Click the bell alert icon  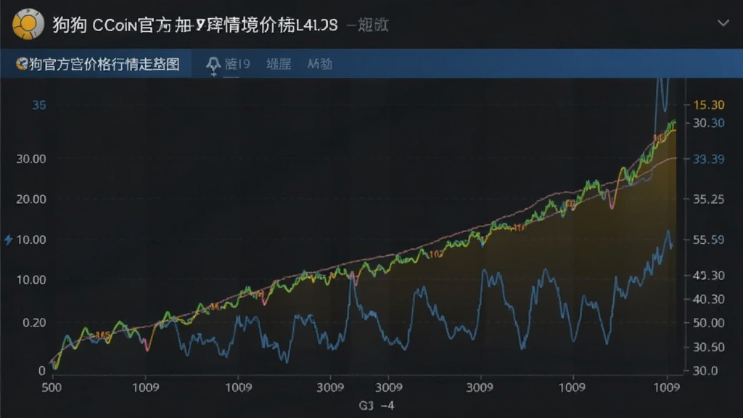[213, 65]
